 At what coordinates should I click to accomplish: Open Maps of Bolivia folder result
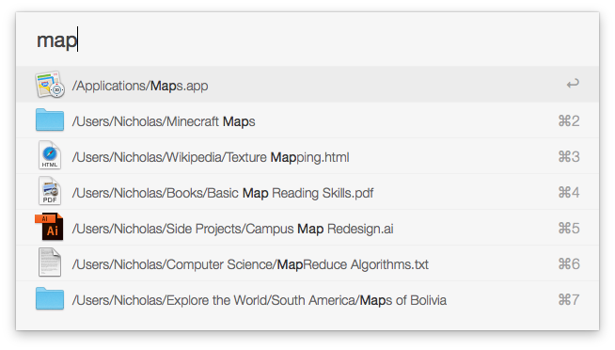[x=307, y=299]
